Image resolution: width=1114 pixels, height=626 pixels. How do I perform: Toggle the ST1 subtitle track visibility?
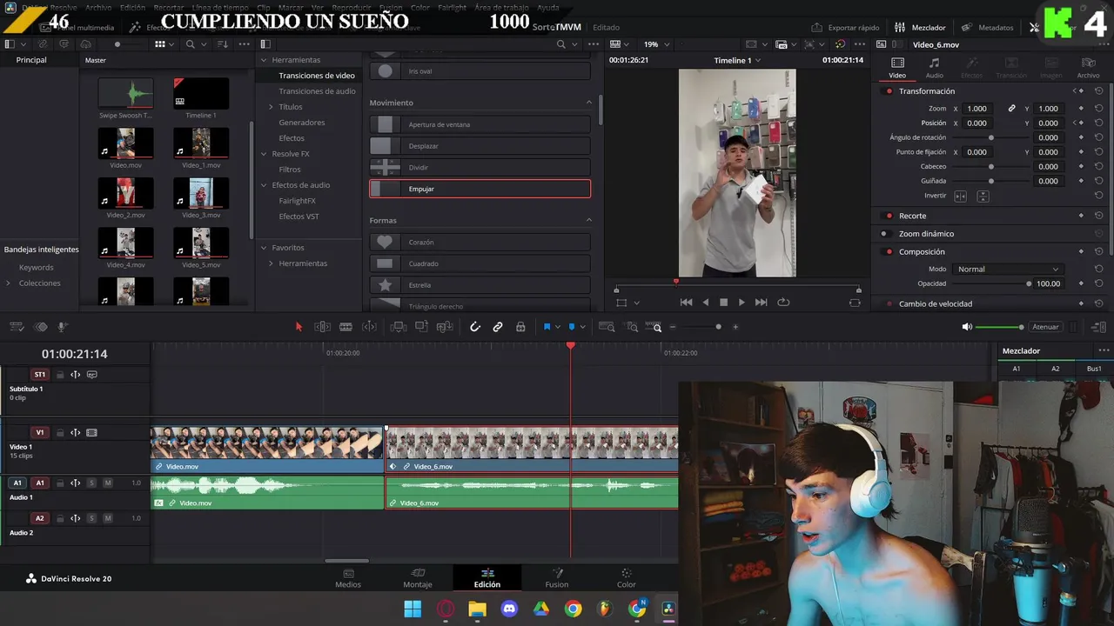click(x=91, y=375)
